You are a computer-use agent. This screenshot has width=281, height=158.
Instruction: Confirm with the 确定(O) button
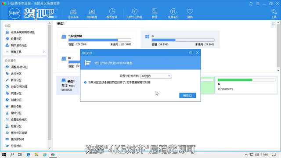pos(187,96)
